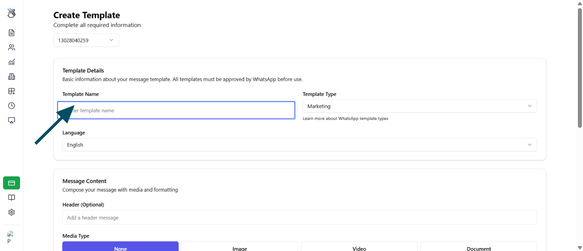Click Complete all required information text
This screenshot has width=583, height=251.
tap(97, 25)
